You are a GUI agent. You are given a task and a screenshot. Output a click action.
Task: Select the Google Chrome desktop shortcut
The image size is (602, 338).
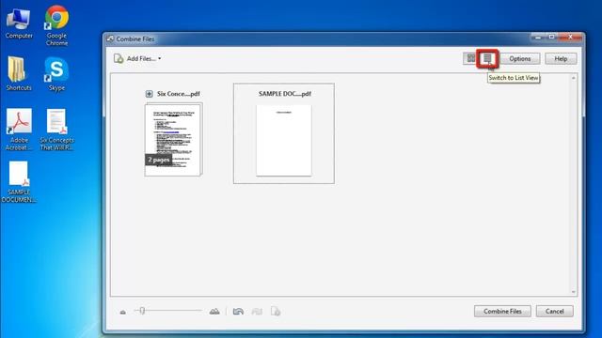[56, 25]
